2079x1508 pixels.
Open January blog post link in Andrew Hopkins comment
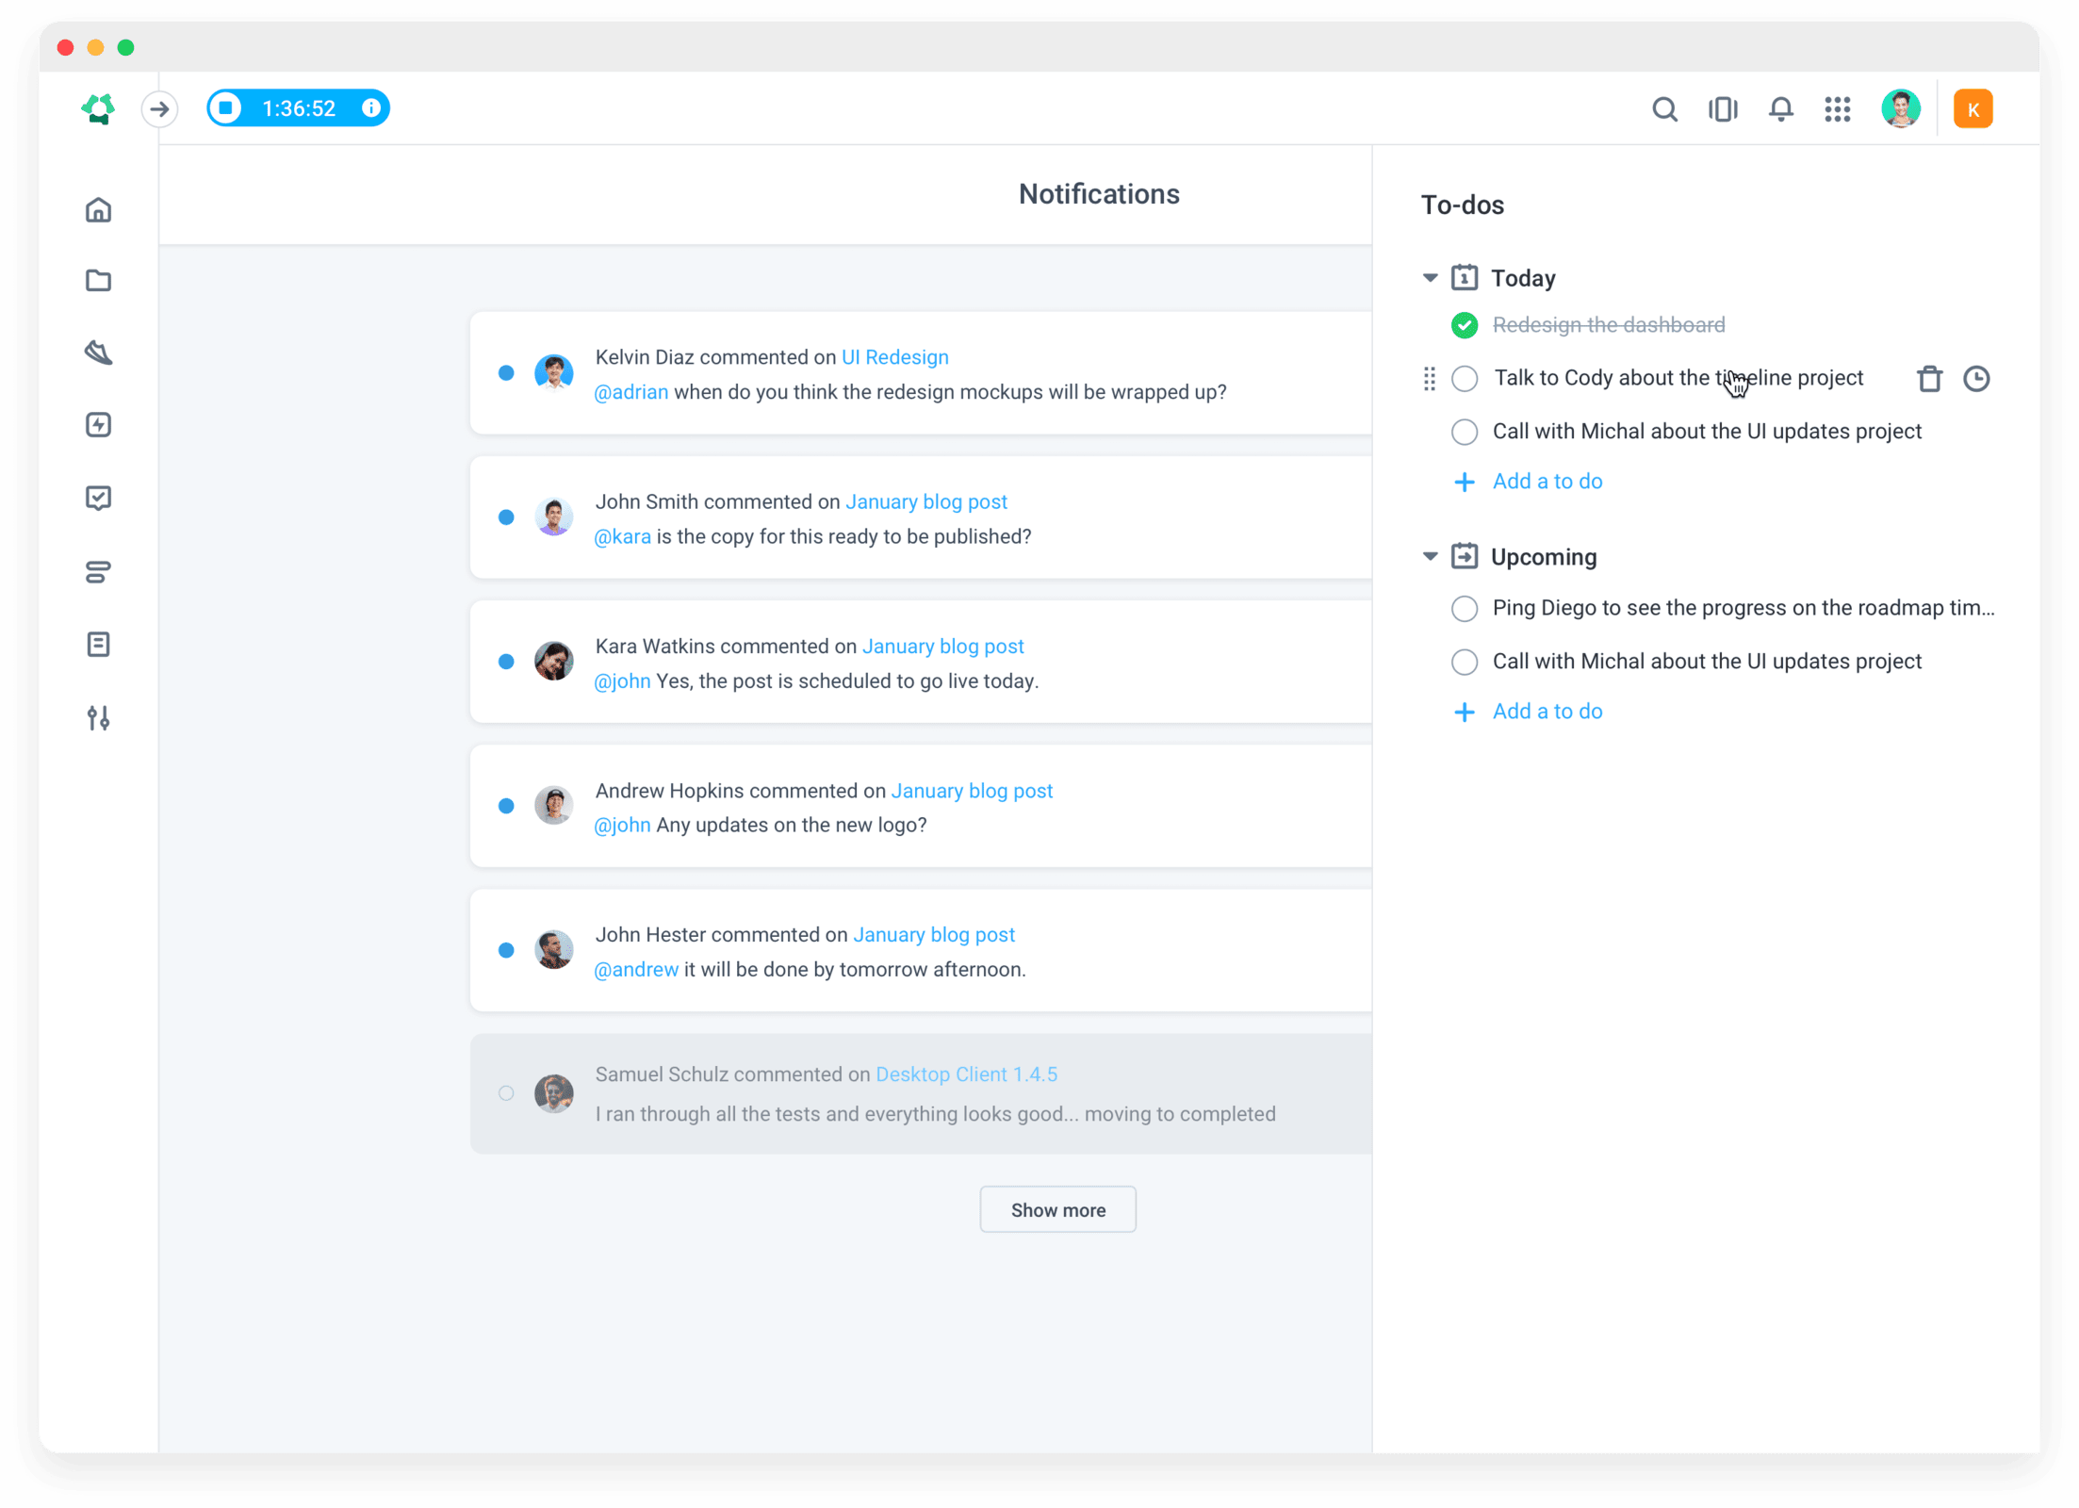coord(972,791)
